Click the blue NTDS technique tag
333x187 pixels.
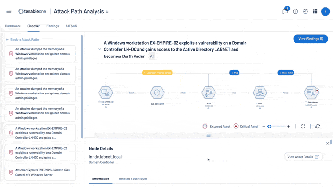(x=234, y=73)
